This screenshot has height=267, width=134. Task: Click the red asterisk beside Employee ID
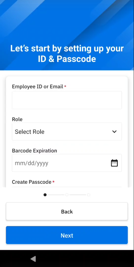click(65, 86)
